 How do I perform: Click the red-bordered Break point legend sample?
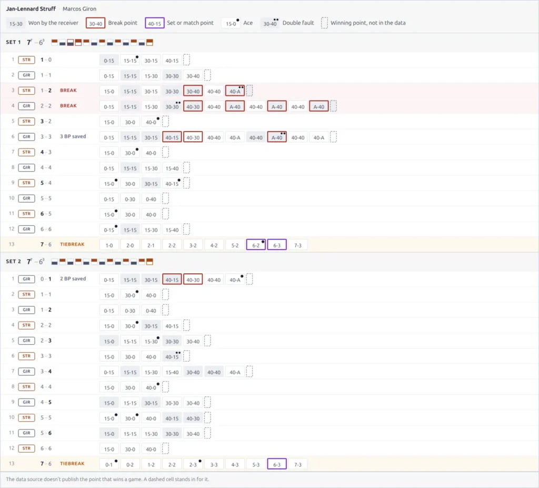95,23
